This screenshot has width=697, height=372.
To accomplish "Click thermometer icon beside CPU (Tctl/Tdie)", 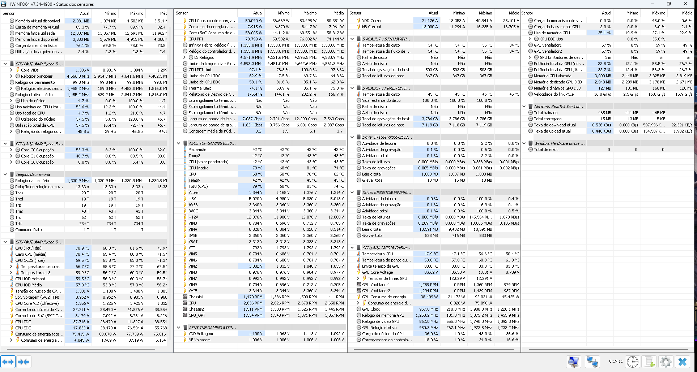I will click(12, 248).
